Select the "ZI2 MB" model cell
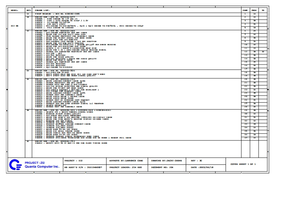281x198 pixels. click(15, 26)
